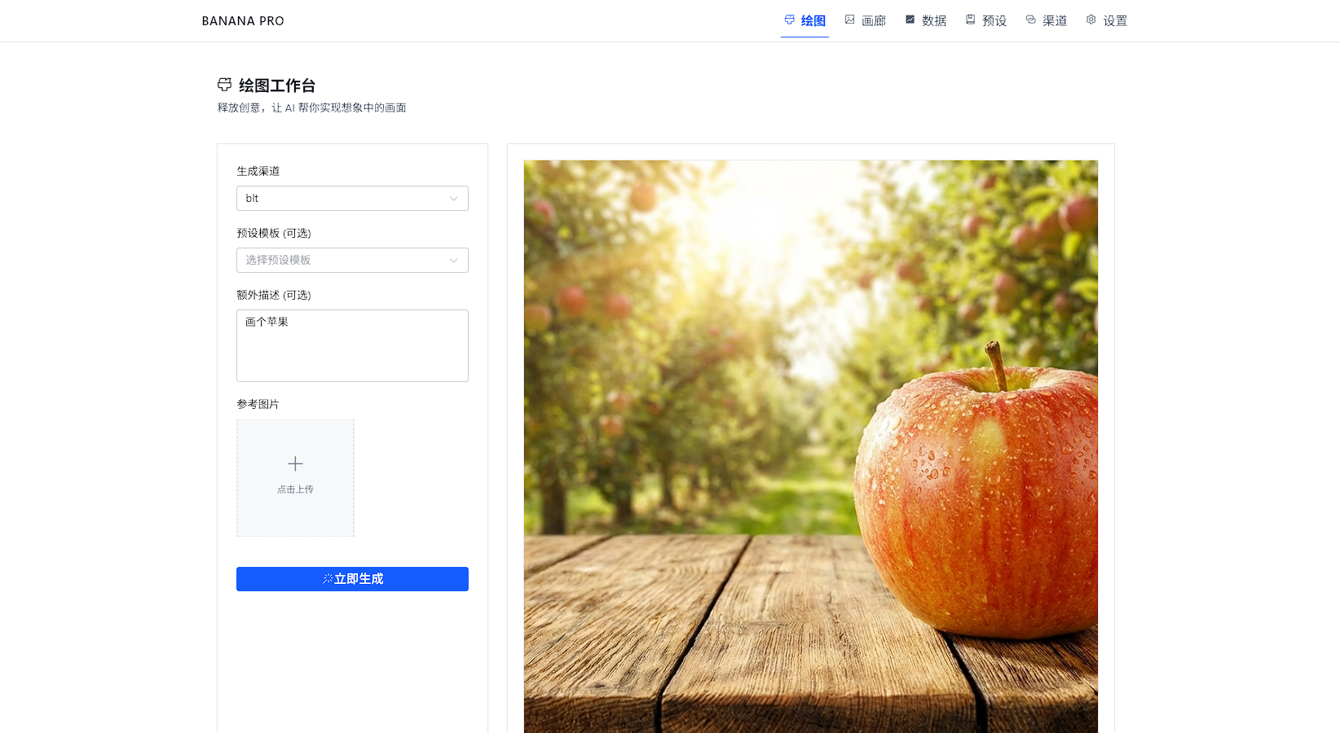Click the 预设 preset icon

coord(970,20)
